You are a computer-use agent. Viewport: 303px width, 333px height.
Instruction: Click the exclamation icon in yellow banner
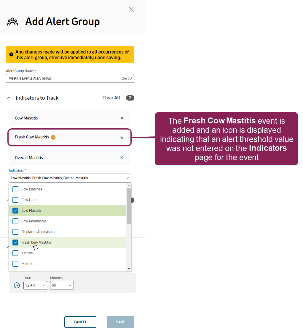[11, 55]
